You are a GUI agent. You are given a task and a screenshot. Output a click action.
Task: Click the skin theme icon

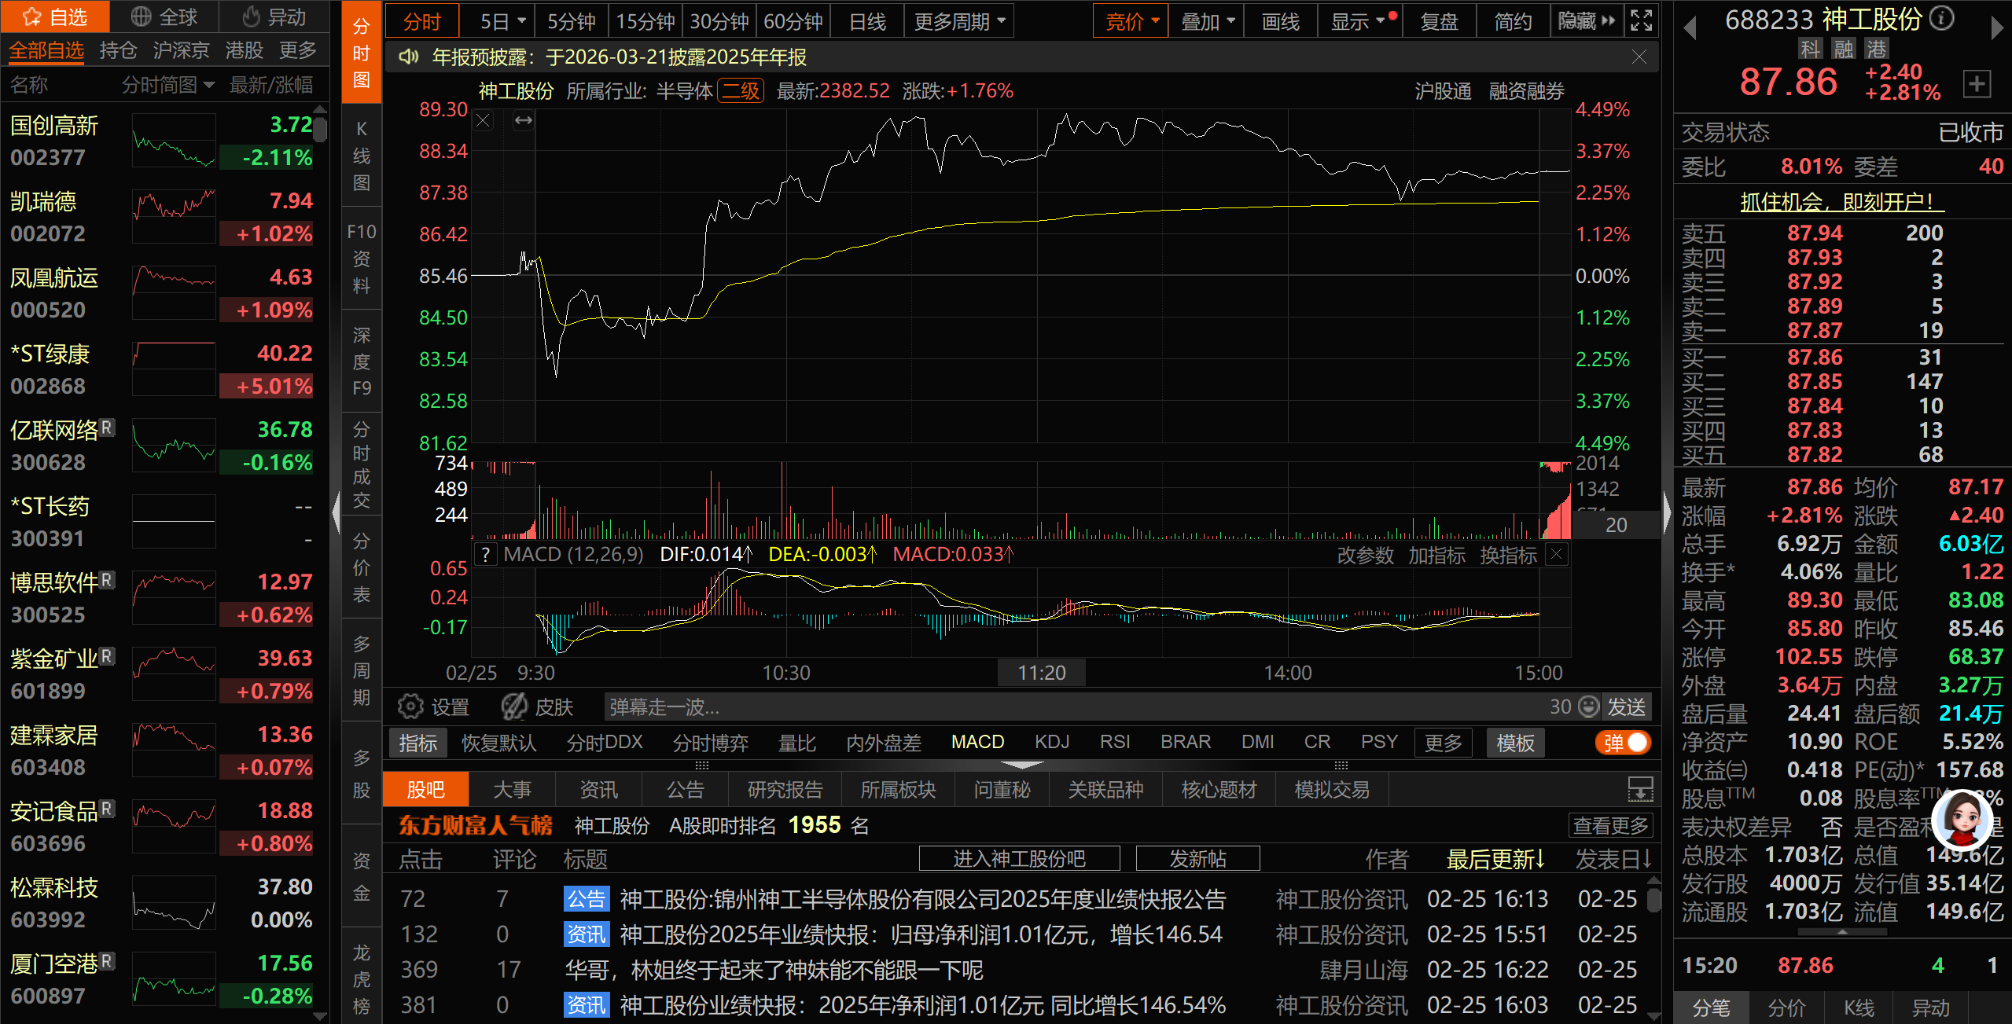pyautogui.click(x=515, y=707)
